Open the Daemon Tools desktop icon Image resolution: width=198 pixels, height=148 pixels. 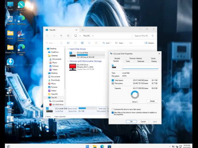click(x=10, y=63)
